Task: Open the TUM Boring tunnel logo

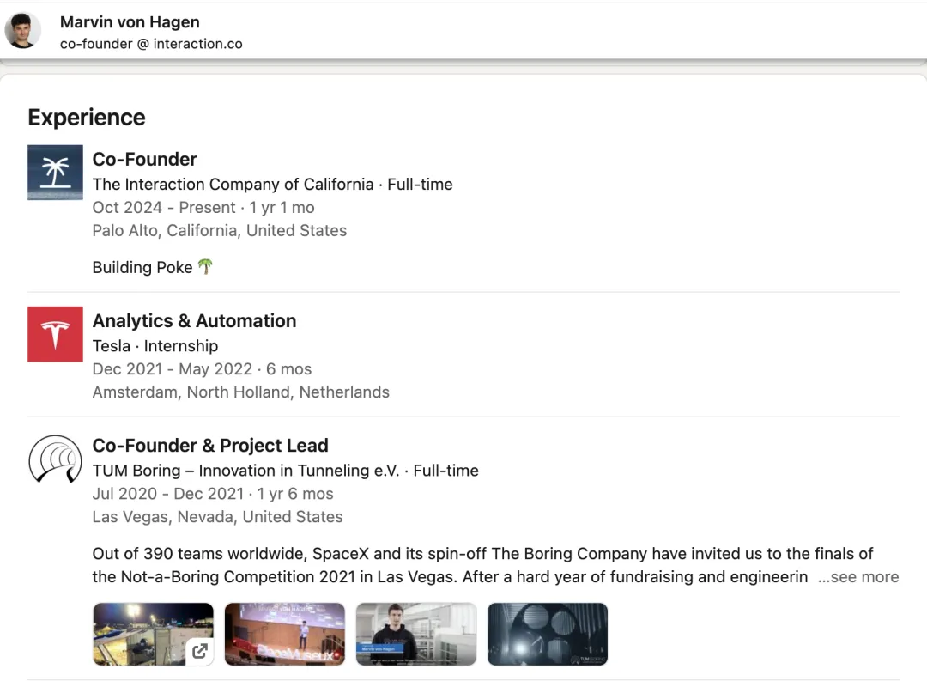Action: point(55,459)
